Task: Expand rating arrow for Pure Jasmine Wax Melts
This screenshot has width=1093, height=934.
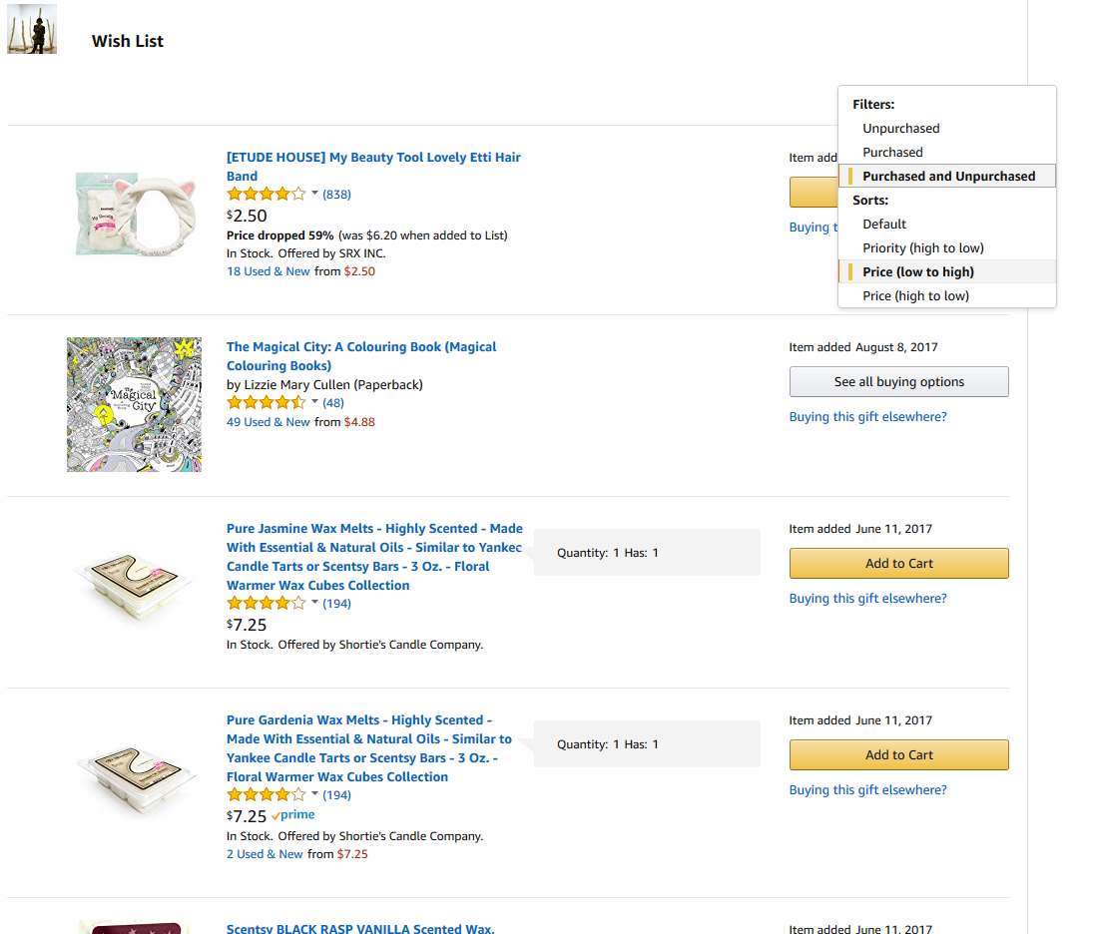Action: click(314, 603)
